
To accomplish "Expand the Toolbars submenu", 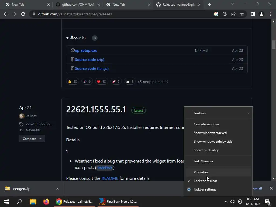I will [218, 113].
